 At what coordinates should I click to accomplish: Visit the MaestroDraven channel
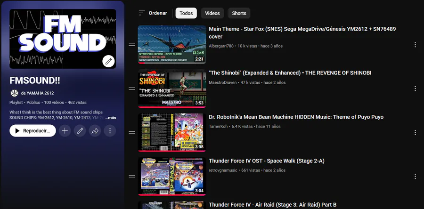[x=222, y=82]
